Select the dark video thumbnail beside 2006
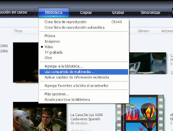This screenshot has width=173, height=131. click(x=26, y=62)
